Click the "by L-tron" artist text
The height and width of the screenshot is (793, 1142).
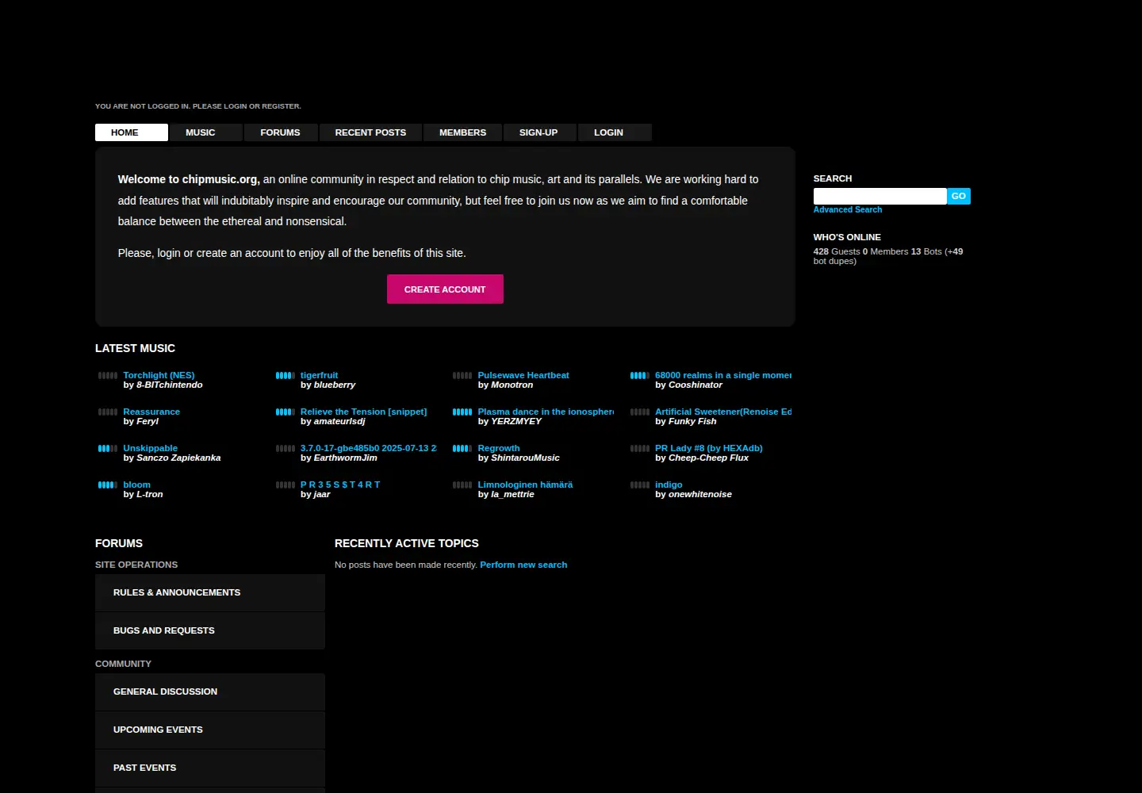(143, 495)
